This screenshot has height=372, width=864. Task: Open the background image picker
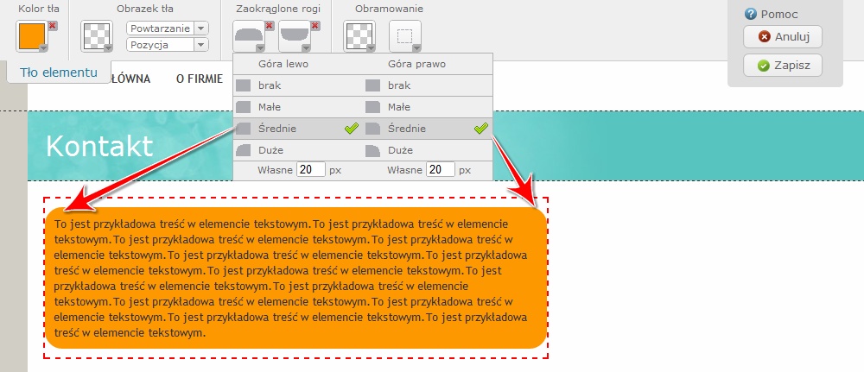click(96, 36)
